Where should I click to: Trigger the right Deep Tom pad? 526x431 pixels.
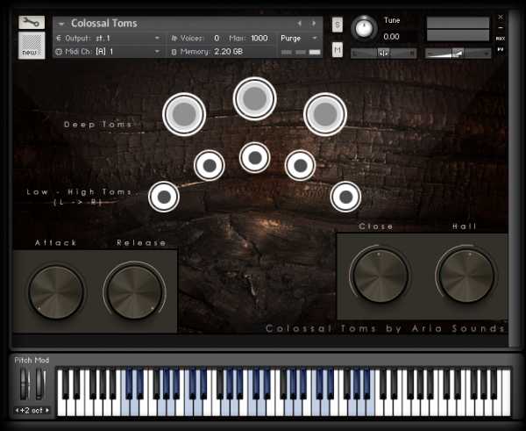325,114
